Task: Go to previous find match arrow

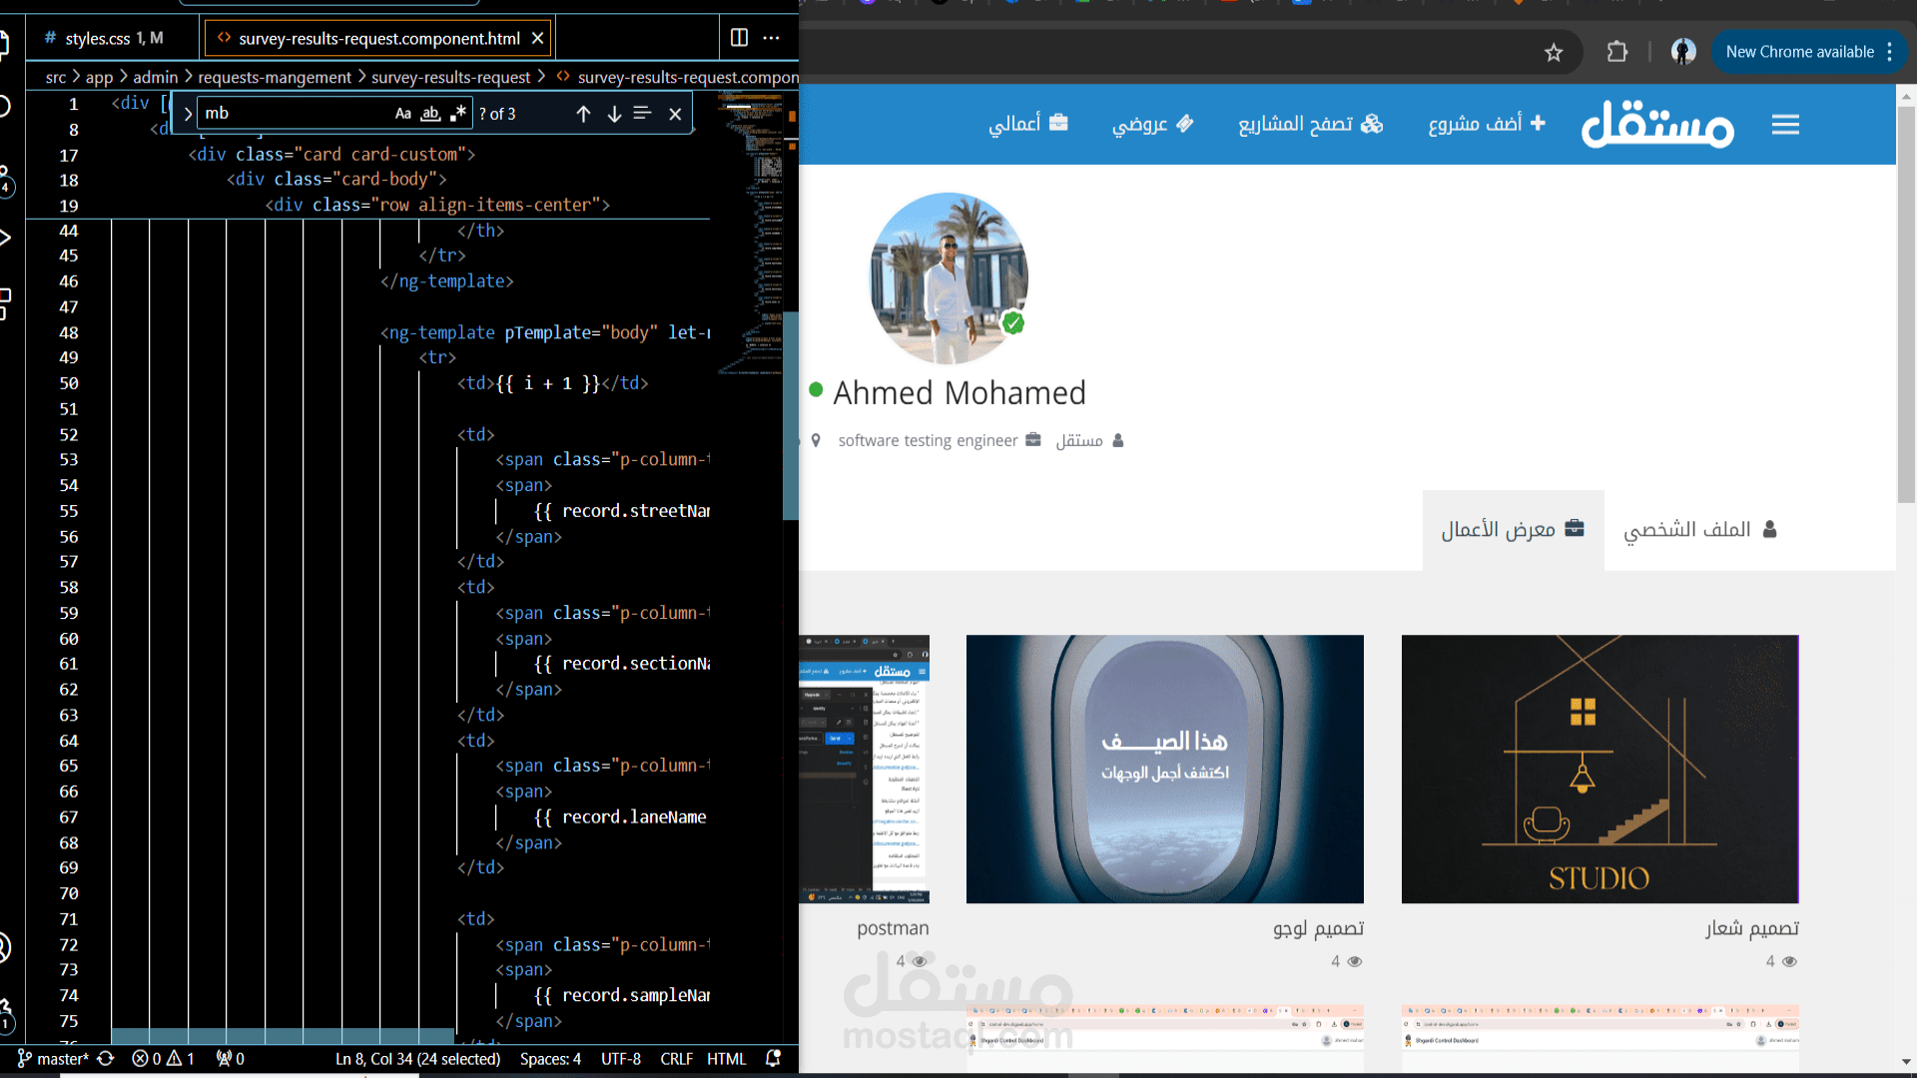Action: 584,114
